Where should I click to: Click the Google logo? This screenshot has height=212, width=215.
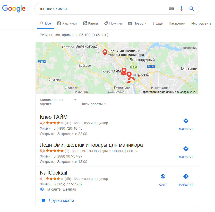(x=14, y=9)
